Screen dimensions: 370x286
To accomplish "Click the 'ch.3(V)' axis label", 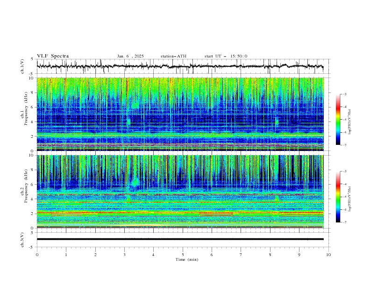I will 22,240.
